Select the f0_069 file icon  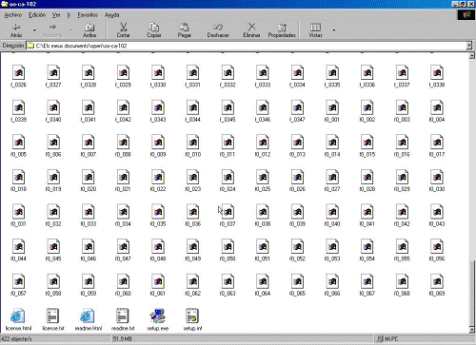click(x=437, y=281)
